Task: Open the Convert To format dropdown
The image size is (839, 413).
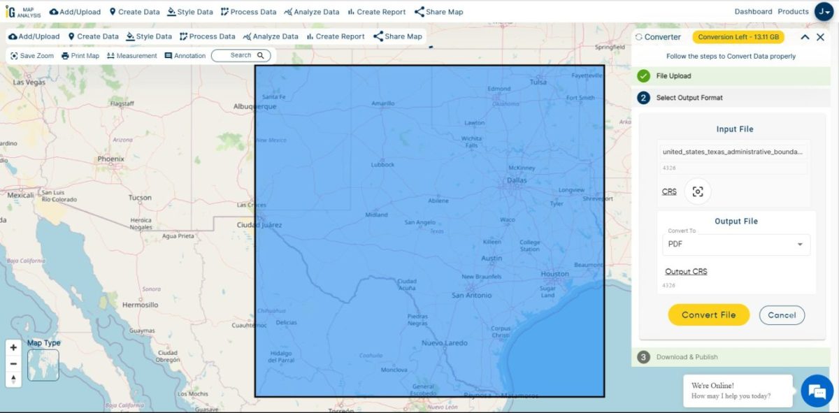Action: [x=736, y=245]
